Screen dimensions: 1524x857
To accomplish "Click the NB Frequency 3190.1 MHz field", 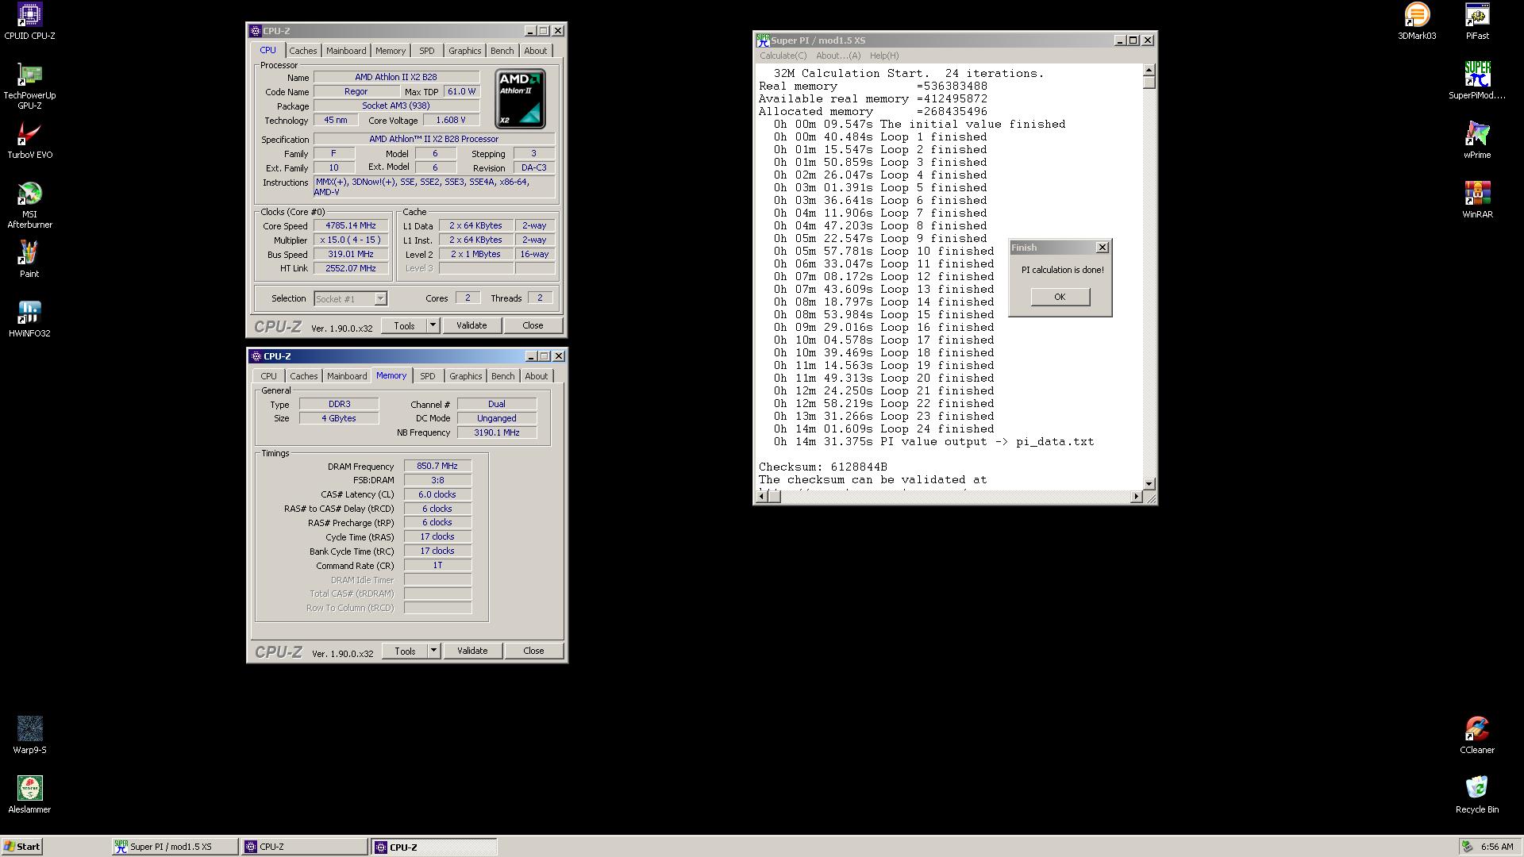I will [497, 432].
